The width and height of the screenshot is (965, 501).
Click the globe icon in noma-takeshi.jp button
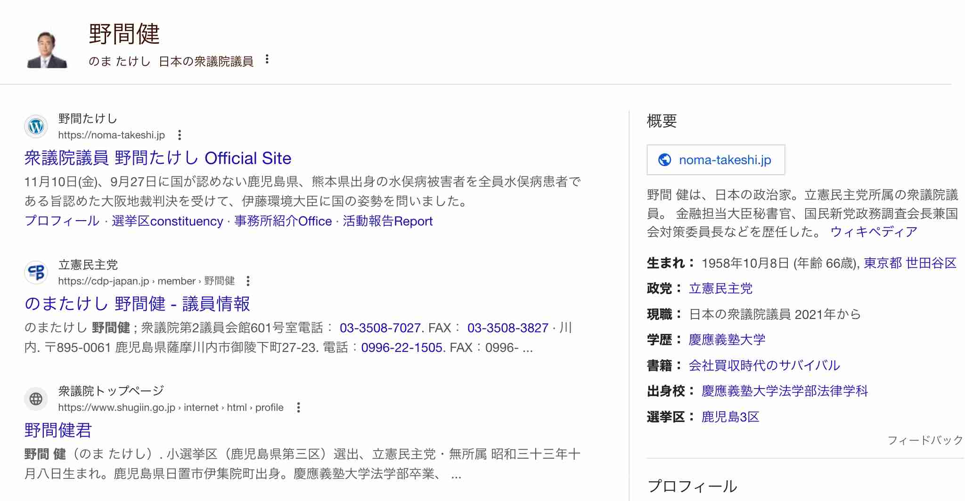click(665, 160)
